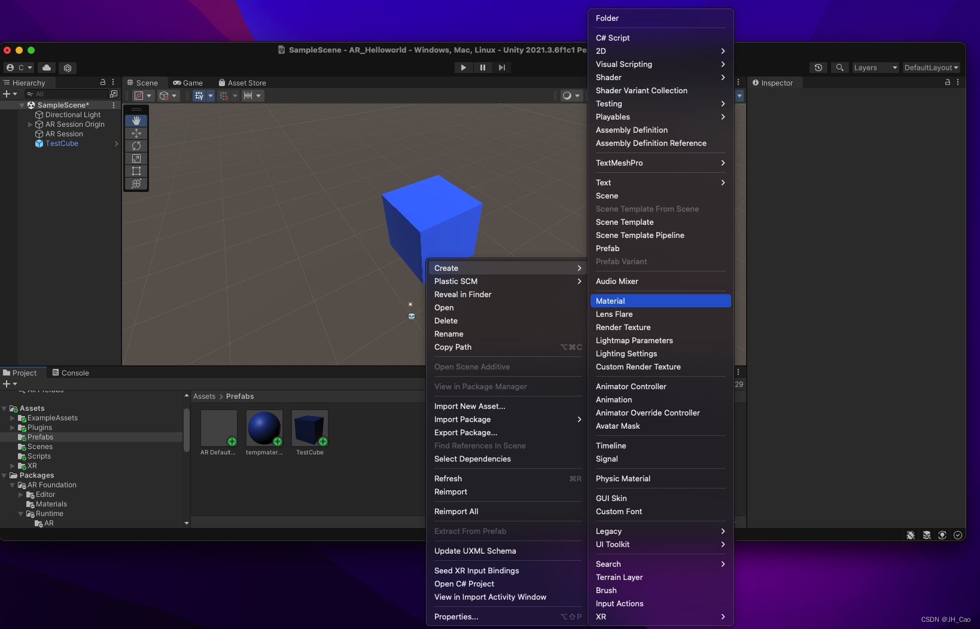980x629 pixels.
Task: Open the cloud services icon
Action: 47,68
